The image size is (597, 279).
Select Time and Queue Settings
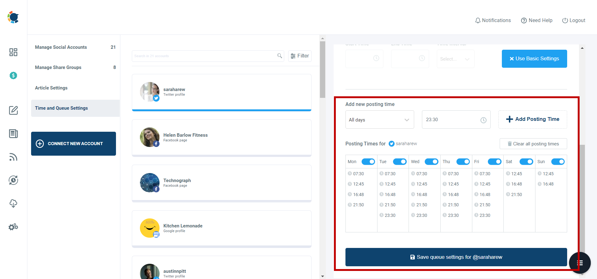point(75,108)
